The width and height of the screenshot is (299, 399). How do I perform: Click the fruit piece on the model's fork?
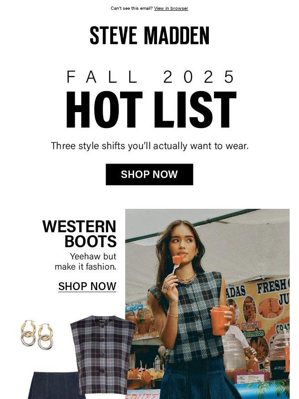(x=178, y=259)
